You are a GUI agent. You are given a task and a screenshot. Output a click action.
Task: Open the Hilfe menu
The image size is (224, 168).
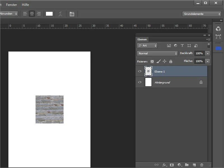pyautogui.click(x=25, y=5)
